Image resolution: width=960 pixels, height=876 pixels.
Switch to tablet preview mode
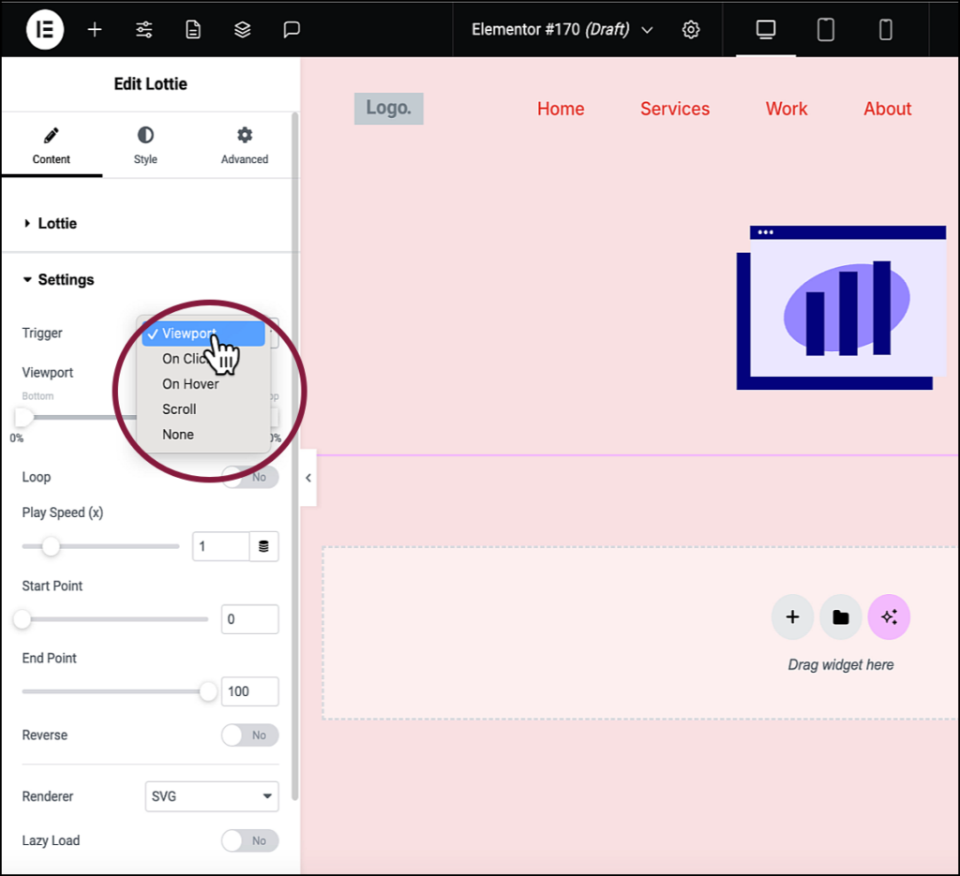click(826, 29)
